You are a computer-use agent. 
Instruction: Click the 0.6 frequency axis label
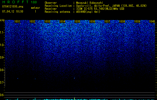(x=2, y=95)
